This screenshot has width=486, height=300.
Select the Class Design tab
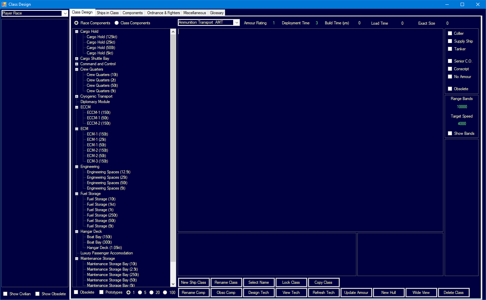tap(82, 12)
